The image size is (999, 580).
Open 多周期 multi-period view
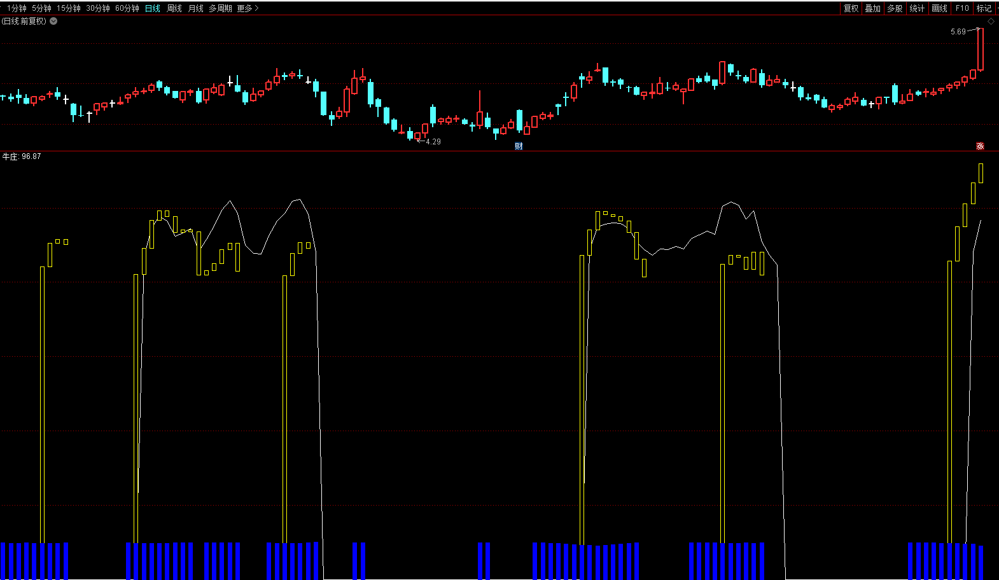click(220, 8)
